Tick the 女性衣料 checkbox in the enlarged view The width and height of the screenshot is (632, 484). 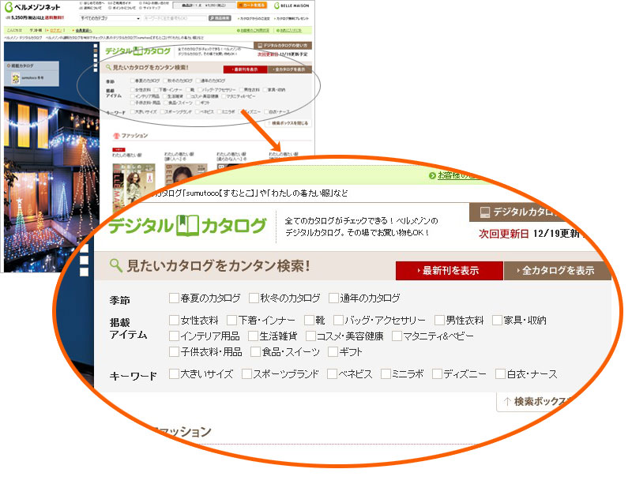[174, 321]
